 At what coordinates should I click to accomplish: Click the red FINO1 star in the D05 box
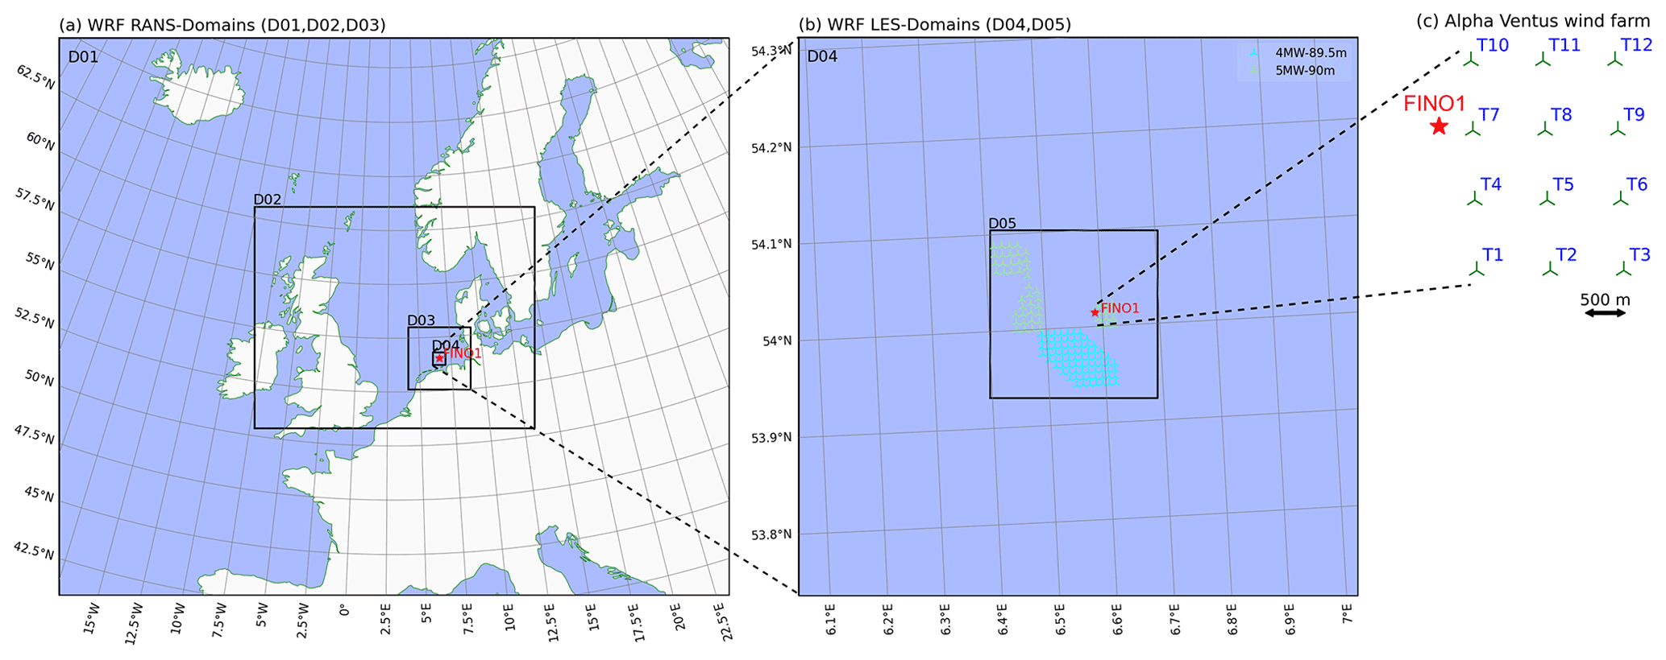click(x=1095, y=312)
